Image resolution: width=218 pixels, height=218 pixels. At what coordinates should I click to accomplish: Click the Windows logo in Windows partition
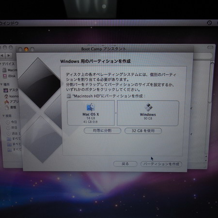point(148,107)
